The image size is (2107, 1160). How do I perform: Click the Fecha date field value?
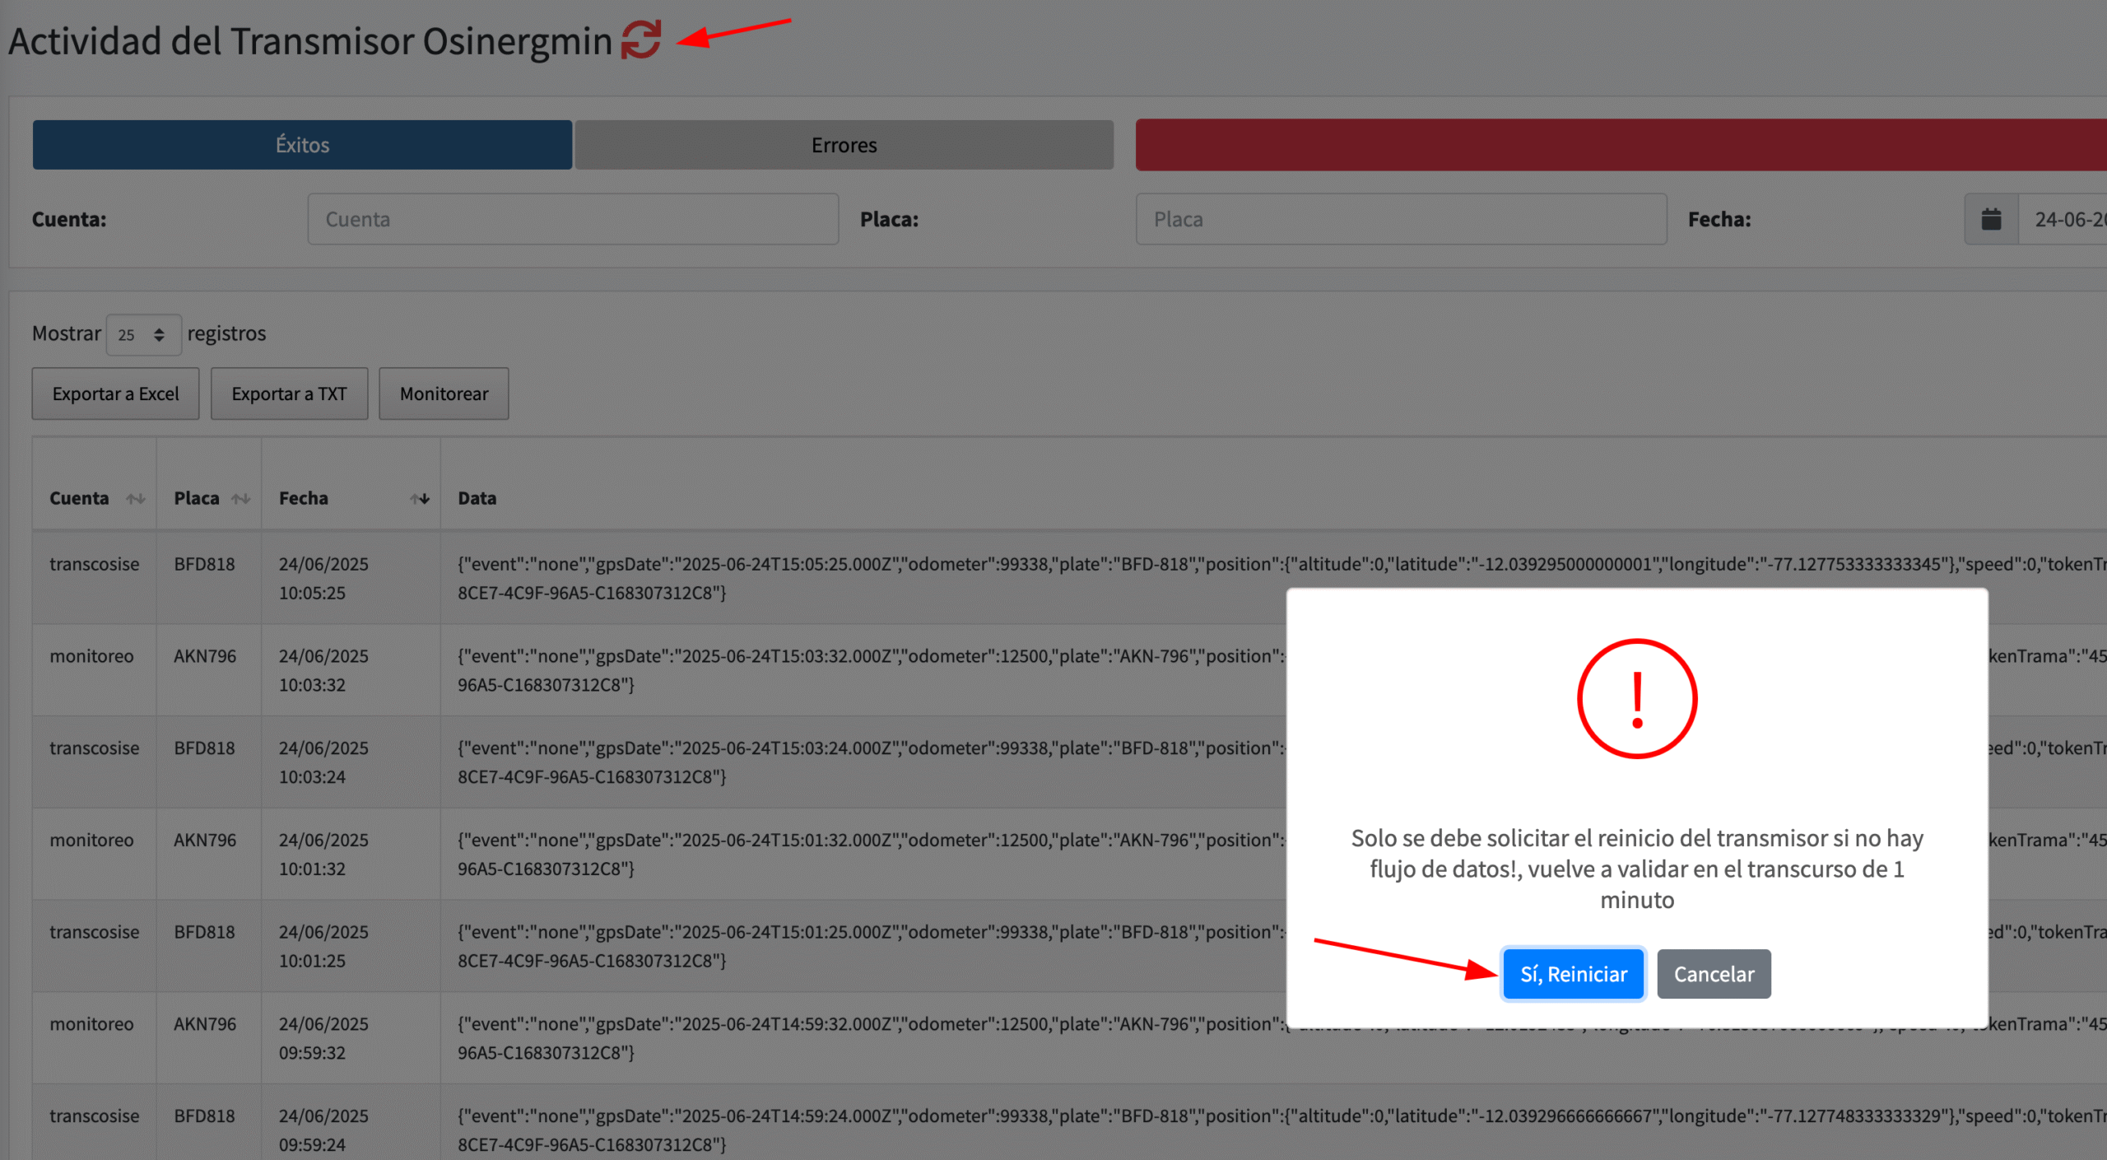2066,219
